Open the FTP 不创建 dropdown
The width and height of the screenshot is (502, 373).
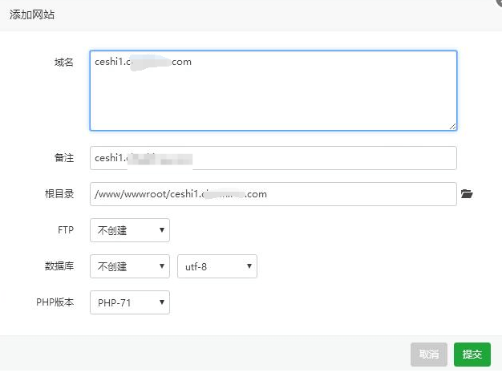coord(129,230)
